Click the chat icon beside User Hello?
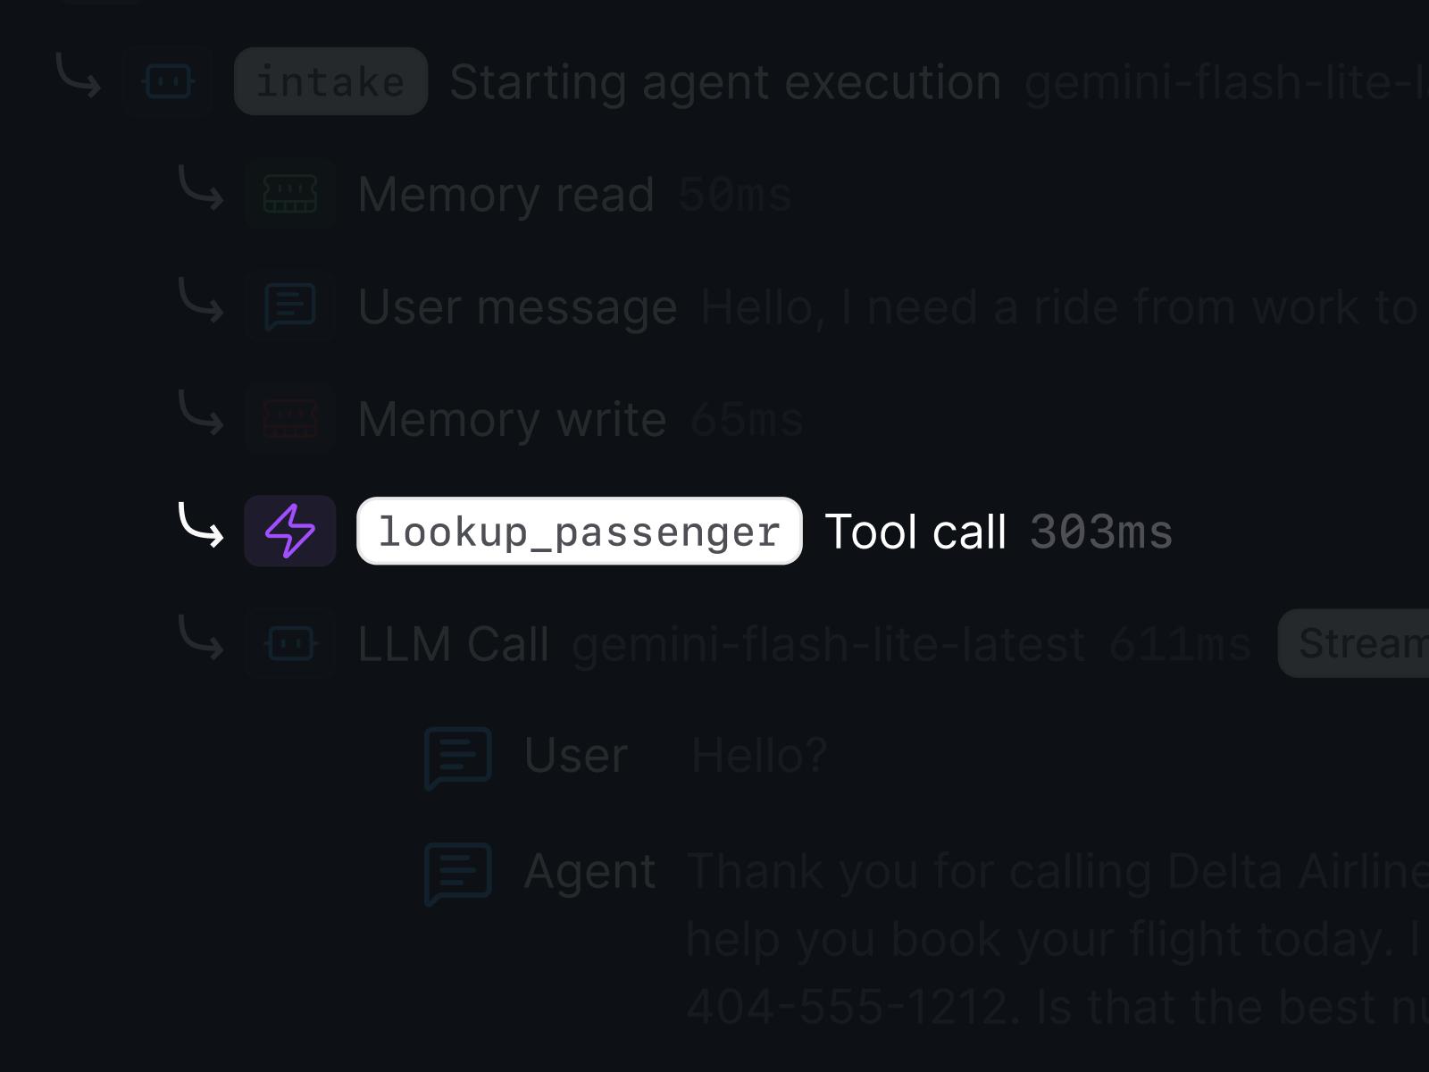 [458, 758]
